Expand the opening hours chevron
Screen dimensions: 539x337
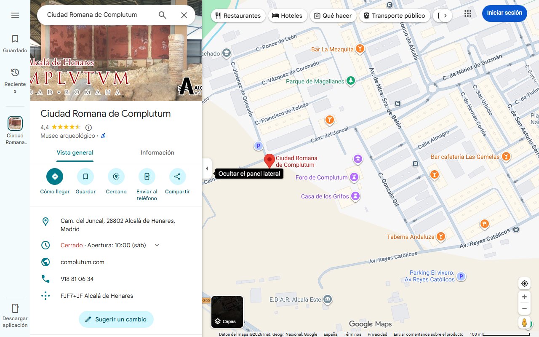(x=157, y=245)
